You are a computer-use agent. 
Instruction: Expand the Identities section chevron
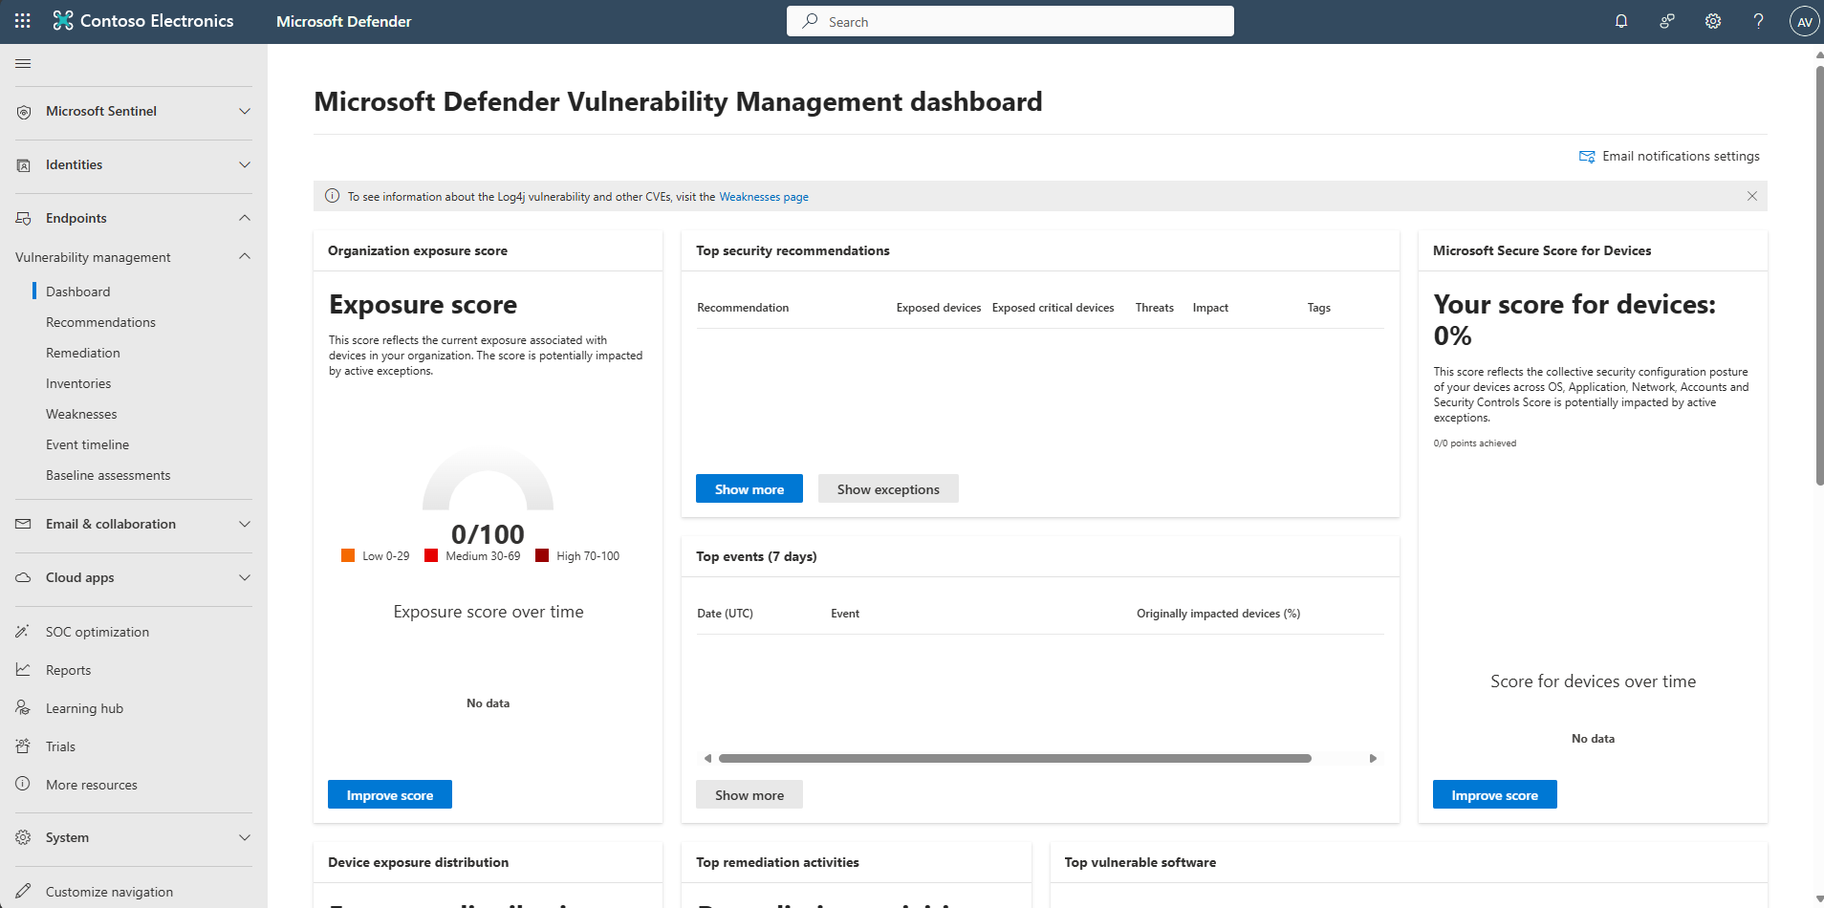click(245, 165)
